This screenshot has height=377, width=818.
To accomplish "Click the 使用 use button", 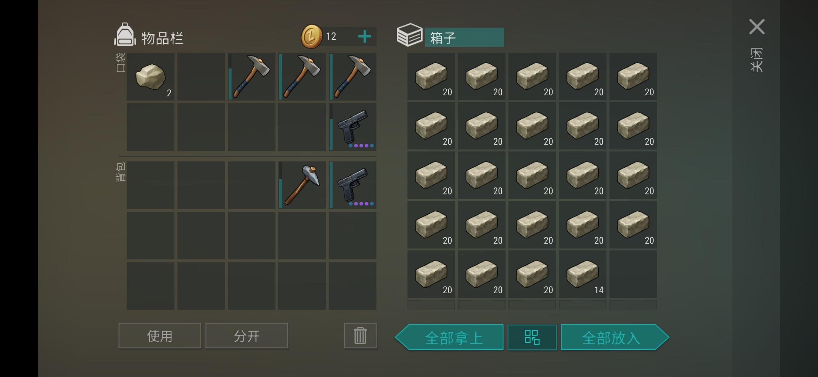I will pos(160,335).
